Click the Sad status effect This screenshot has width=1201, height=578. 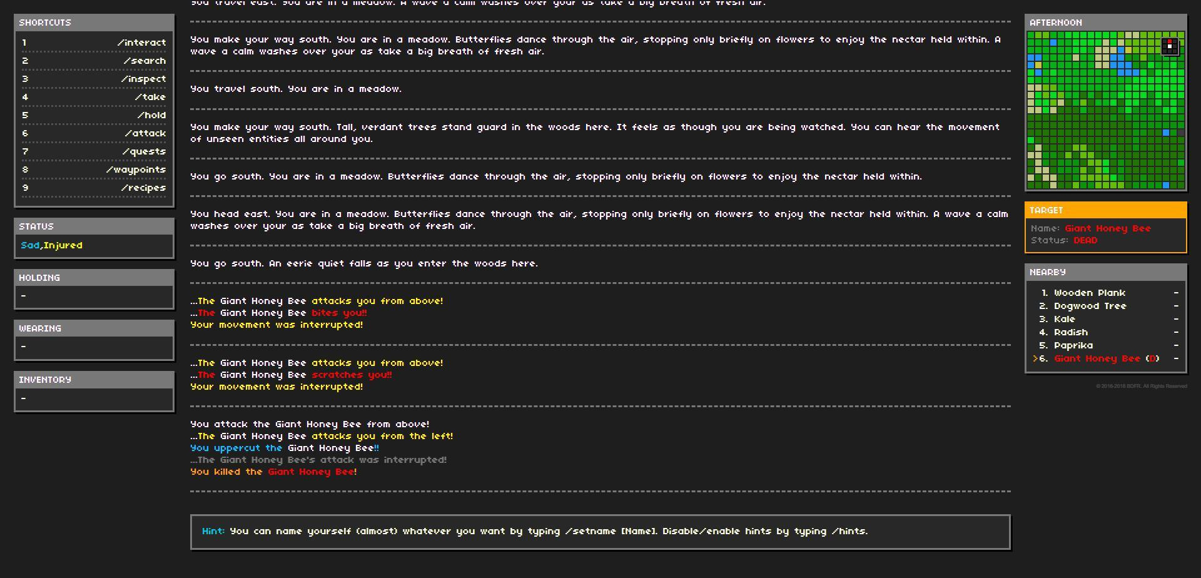tap(30, 245)
